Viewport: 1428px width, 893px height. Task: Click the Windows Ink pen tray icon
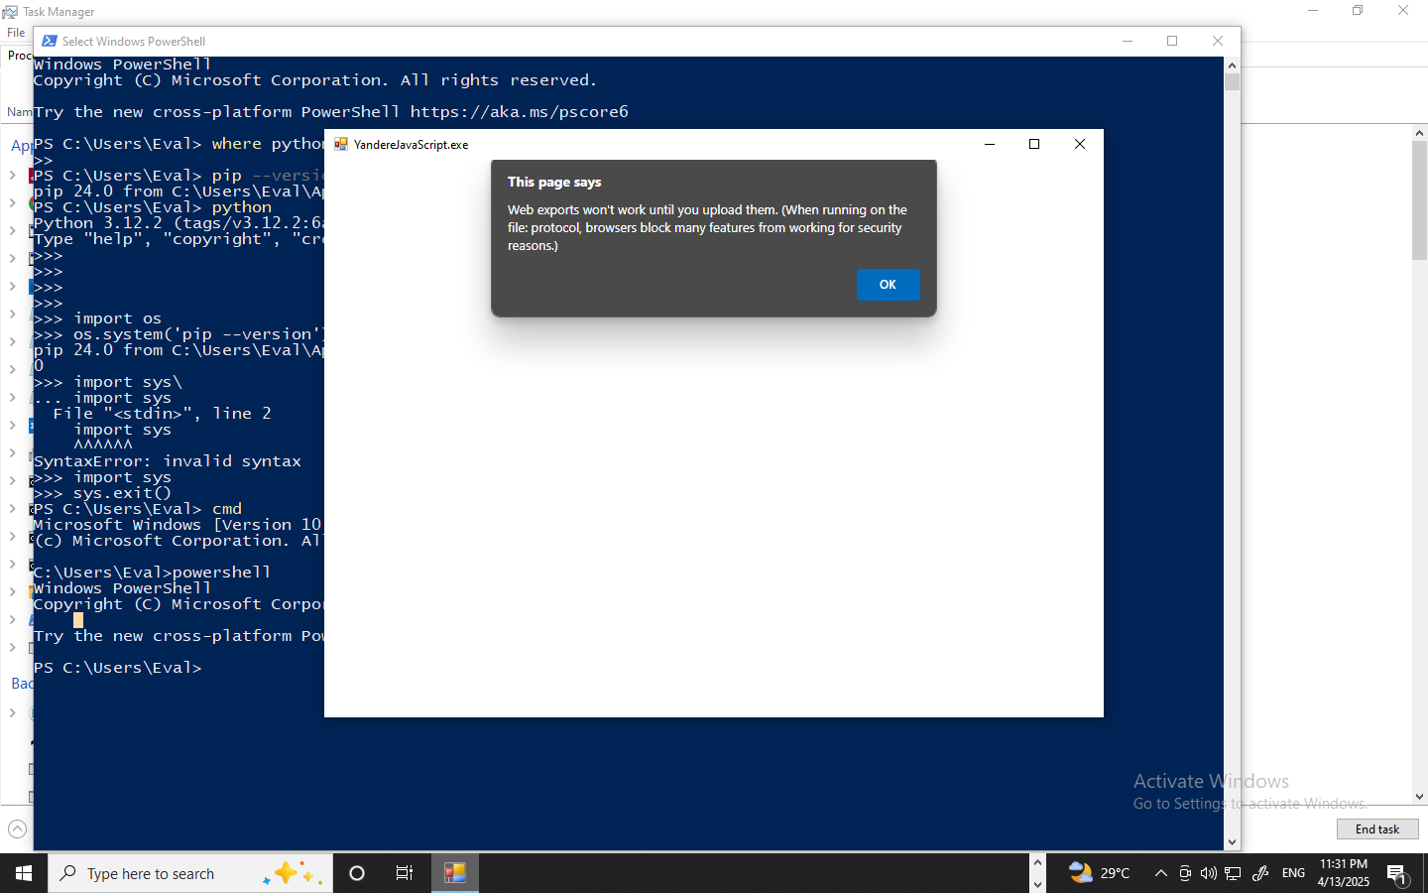click(x=1260, y=873)
